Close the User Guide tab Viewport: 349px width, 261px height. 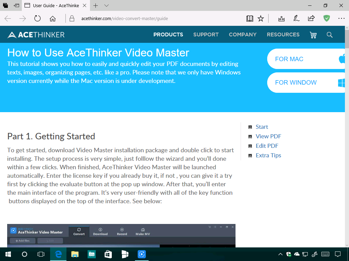pyautogui.click(x=85, y=5)
